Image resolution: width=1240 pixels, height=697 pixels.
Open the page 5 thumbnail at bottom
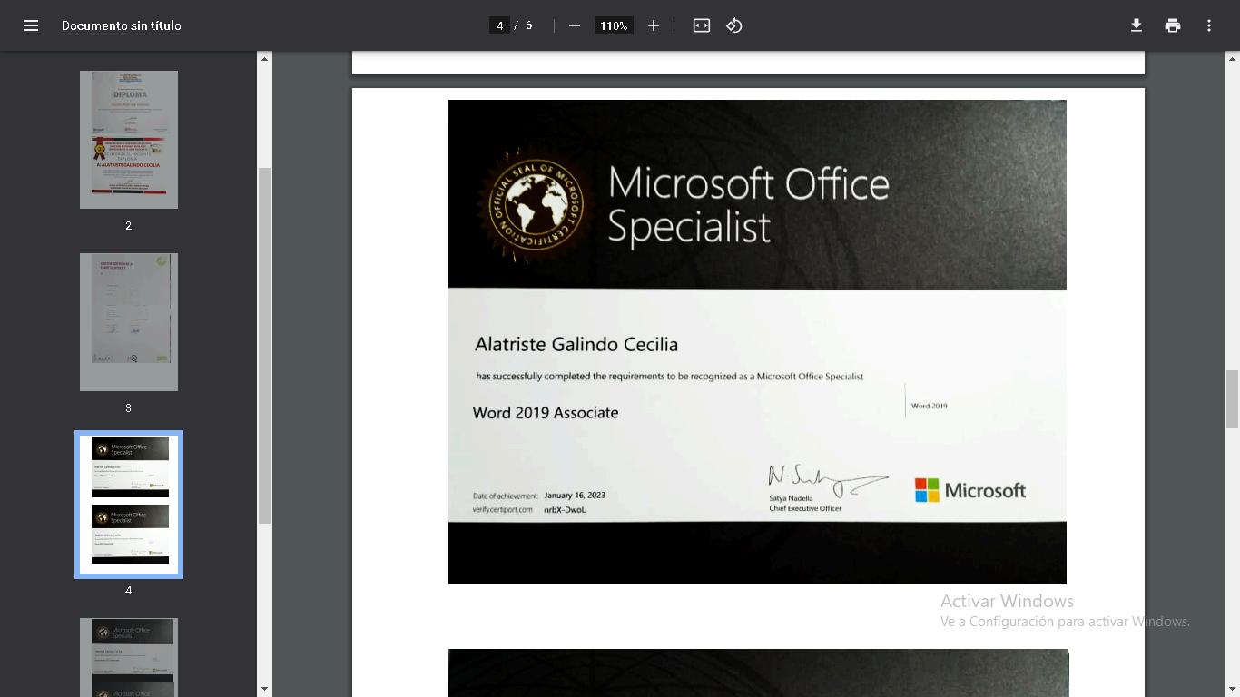(129, 657)
